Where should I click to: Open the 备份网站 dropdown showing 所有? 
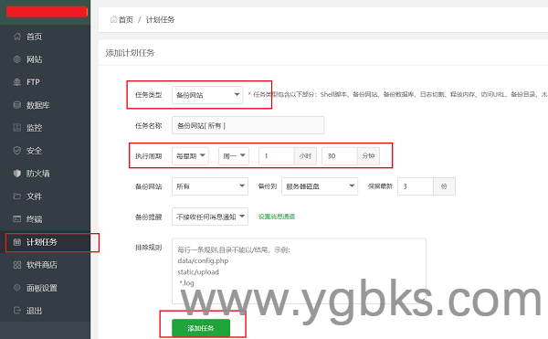[x=210, y=186]
